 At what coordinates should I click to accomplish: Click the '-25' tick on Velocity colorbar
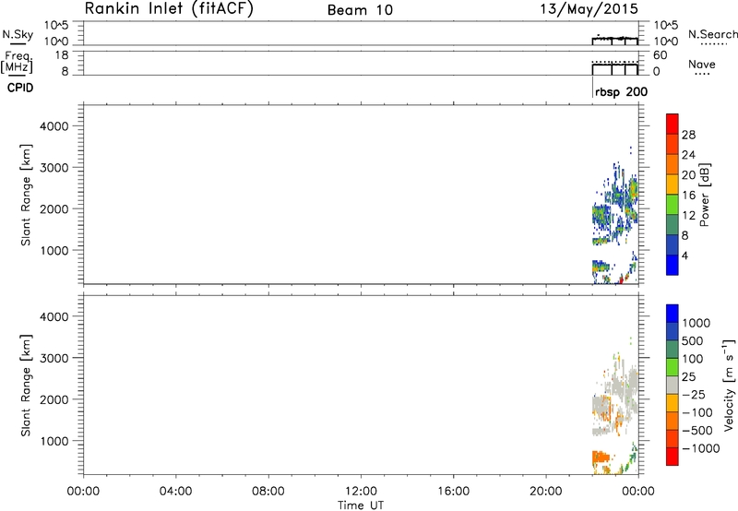(694, 395)
